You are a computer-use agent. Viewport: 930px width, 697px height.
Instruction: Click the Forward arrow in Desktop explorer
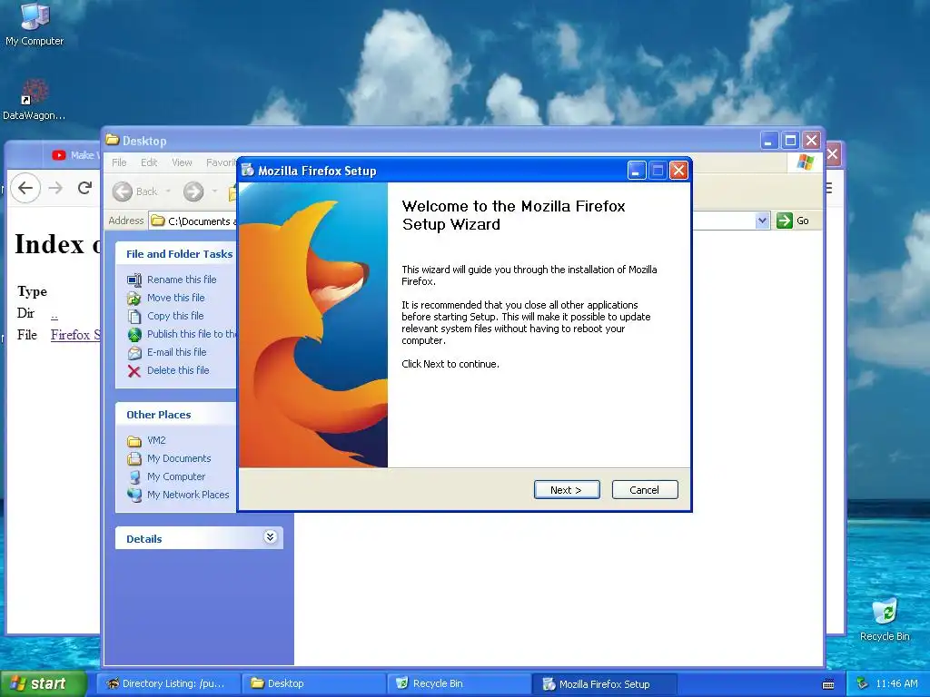point(193,191)
